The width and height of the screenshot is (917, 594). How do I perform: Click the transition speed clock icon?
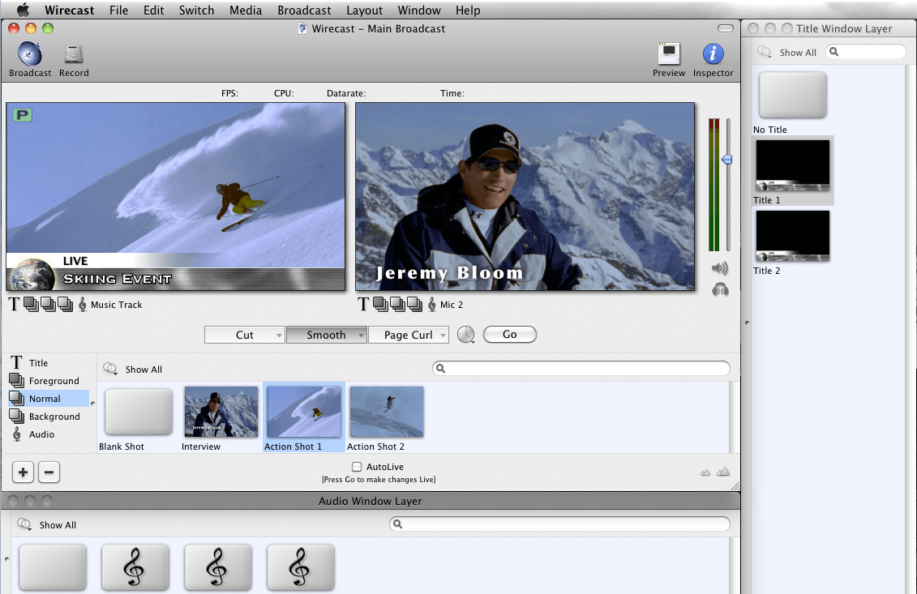pyautogui.click(x=466, y=335)
